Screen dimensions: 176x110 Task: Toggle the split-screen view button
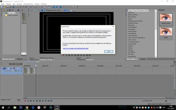tap(42, 10)
